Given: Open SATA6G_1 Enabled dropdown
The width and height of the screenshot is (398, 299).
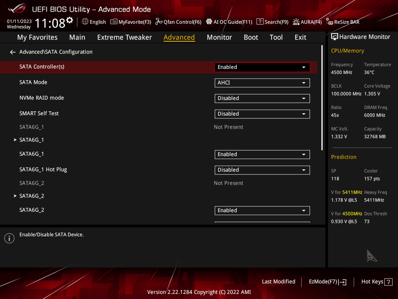Looking at the screenshot, I should coord(262,154).
